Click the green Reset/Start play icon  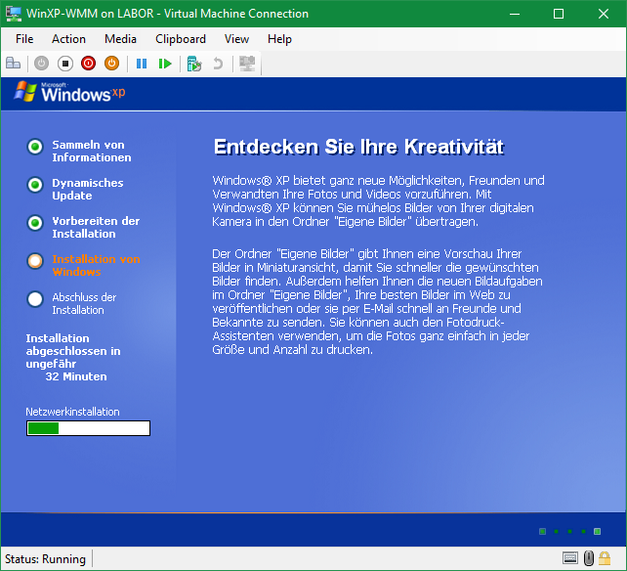point(166,64)
